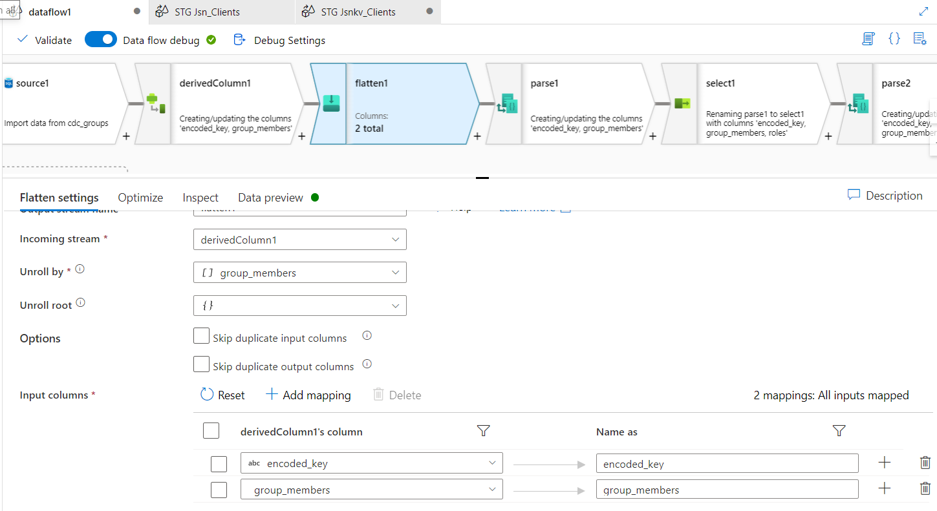Click Delete mapping button
The height and width of the screenshot is (511, 937).
point(397,395)
